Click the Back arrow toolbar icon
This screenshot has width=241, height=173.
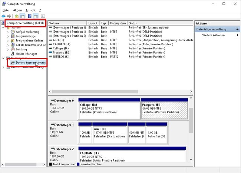pos(3,16)
